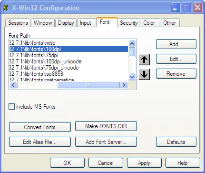Go to the Display tab

click(x=66, y=23)
